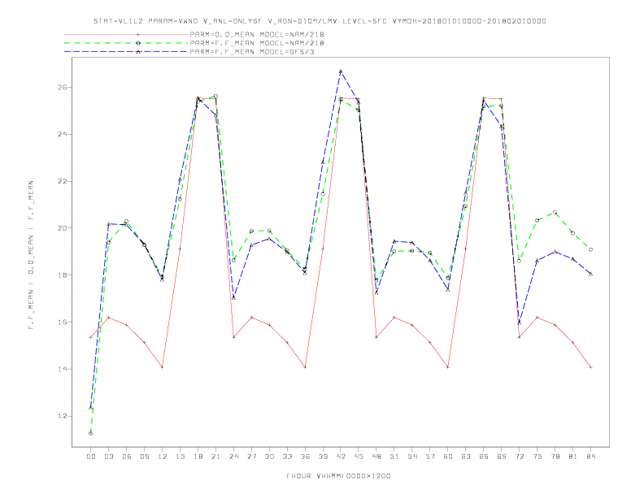Click green circle marker at hour 84
Image resolution: width=644 pixels, height=497 pixels.
pos(590,249)
